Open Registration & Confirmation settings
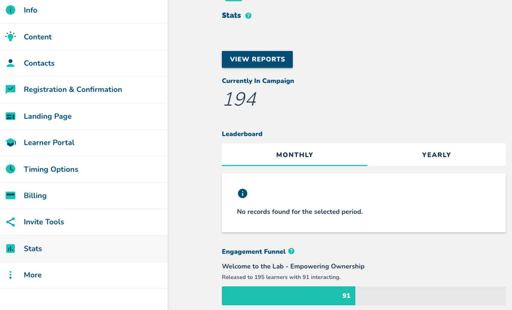 click(x=84, y=90)
